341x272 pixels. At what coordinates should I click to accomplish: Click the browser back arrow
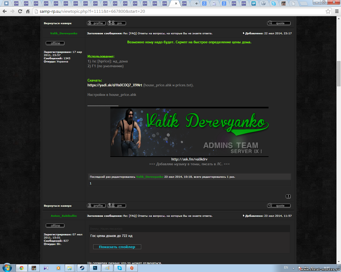5,11
